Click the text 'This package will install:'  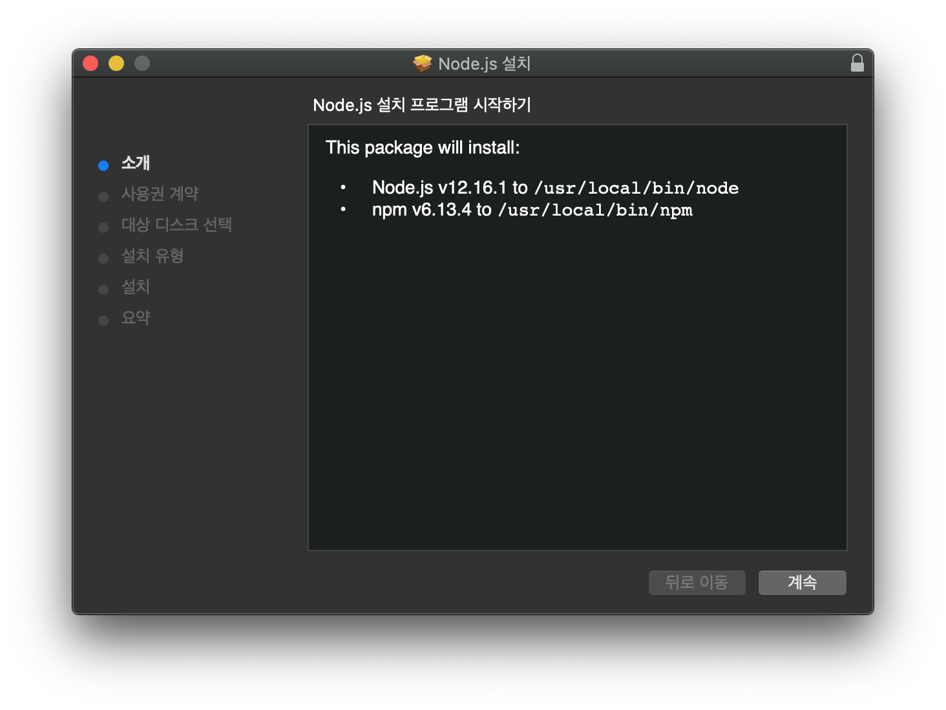click(x=423, y=148)
